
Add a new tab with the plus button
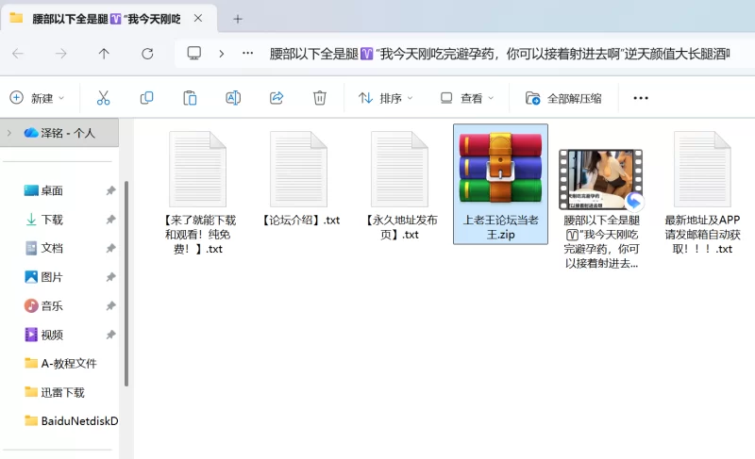pos(238,19)
